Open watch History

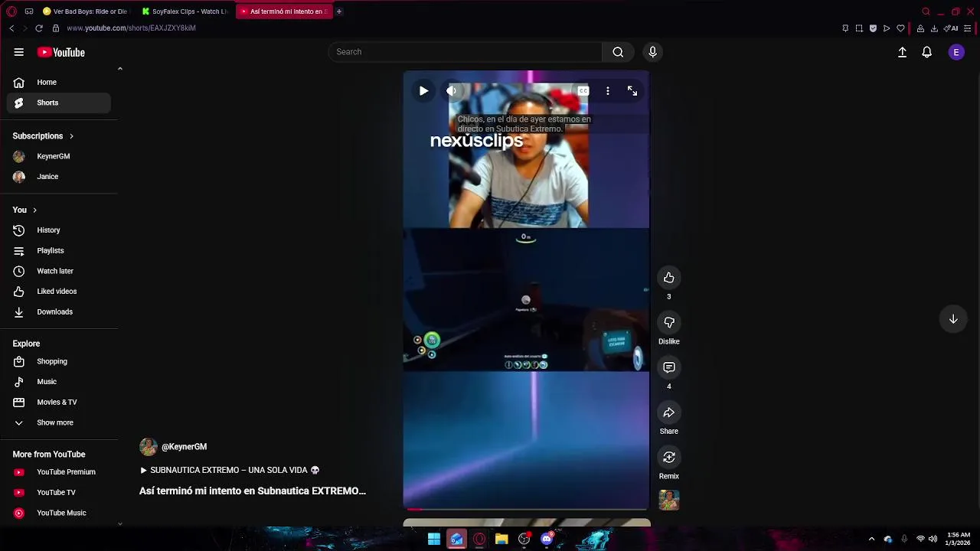tap(59, 230)
